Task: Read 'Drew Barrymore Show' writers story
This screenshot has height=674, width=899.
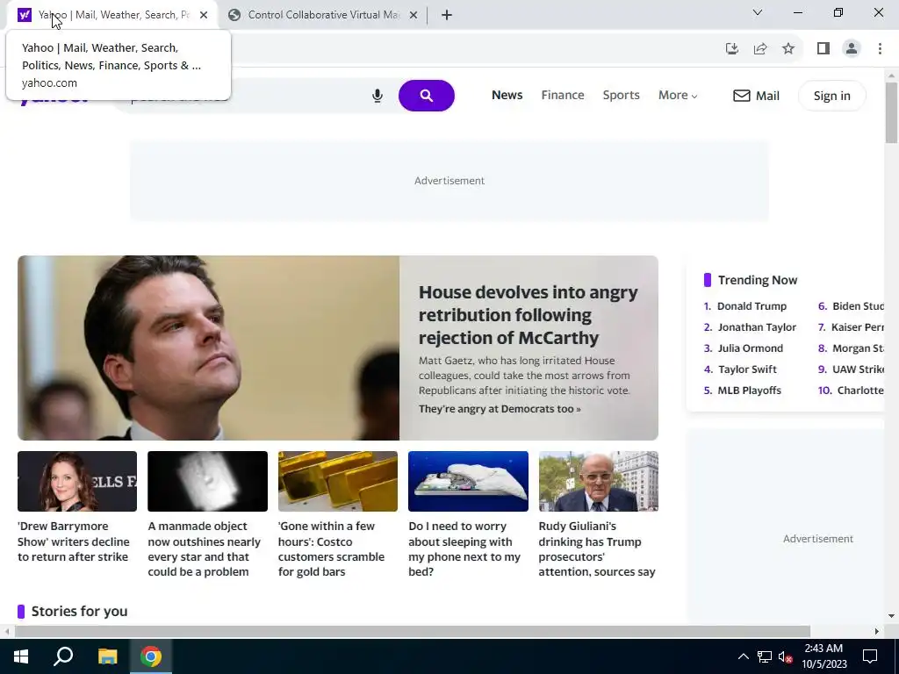Action: point(74,541)
